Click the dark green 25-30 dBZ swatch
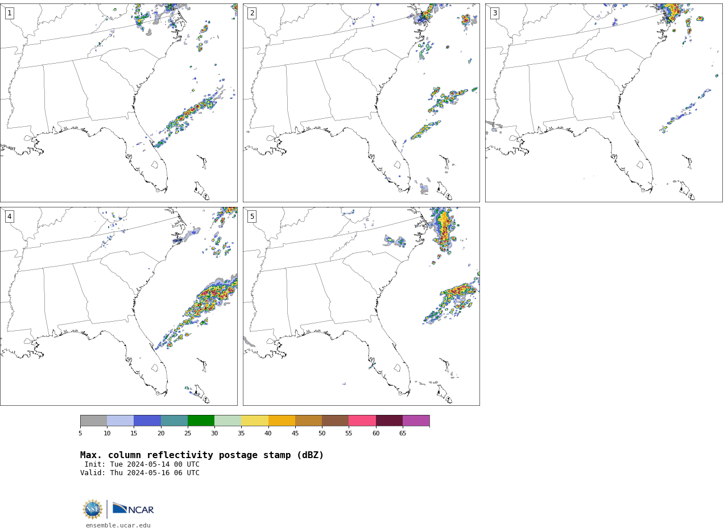Screen dimensions: 728x532 pos(201,421)
